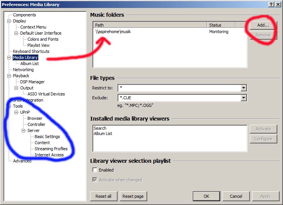Enable the library viewer selection playlist checkbox
This screenshot has width=283, height=205.
tap(95, 170)
